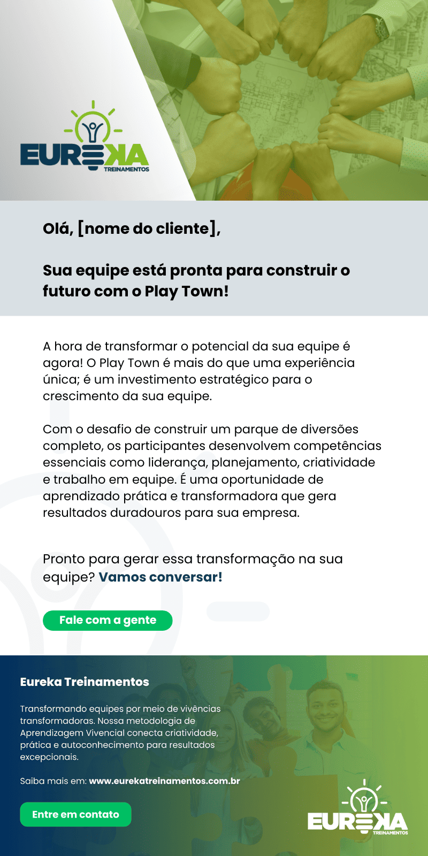Click the paragraph starting "Com o desafio"
The width and height of the screenshot is (428, 856).
click(212, 471)
